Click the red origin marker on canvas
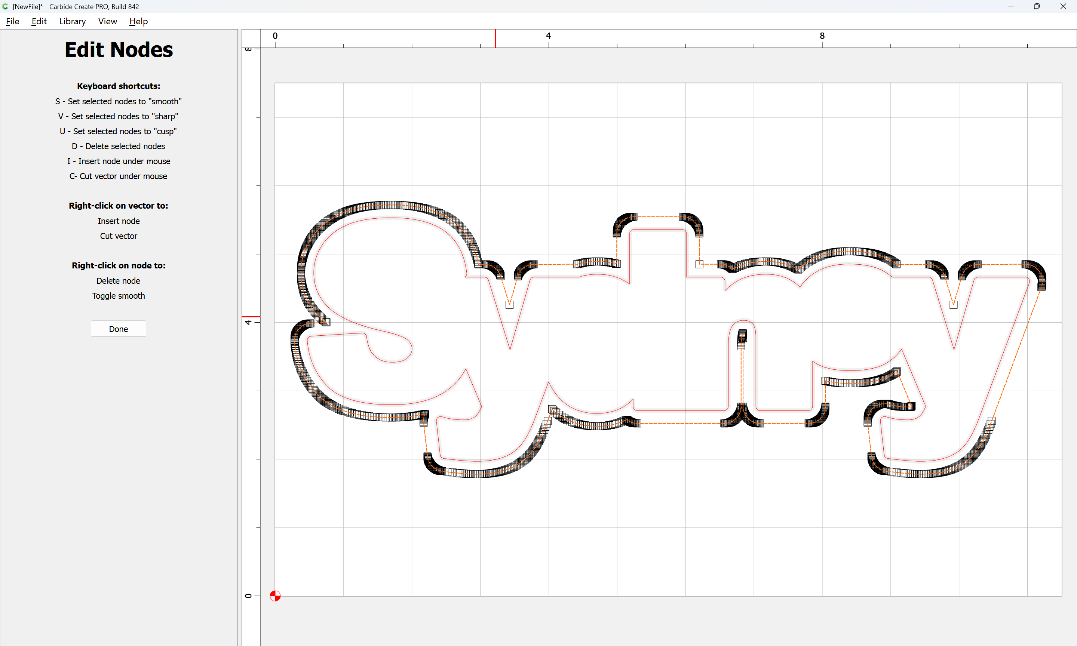Viewport: 1077px width, 646px height. (275, 596)
